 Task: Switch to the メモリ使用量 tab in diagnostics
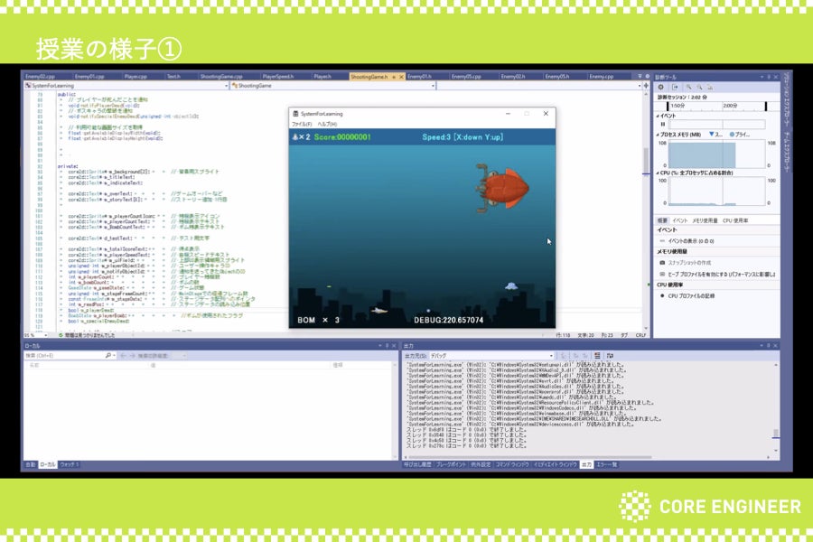tap(706, 220)
